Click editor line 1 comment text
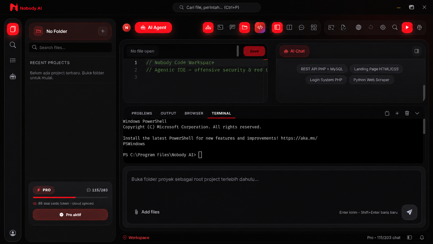The width and height of the screenshot is (433, 244). [180, 62]
